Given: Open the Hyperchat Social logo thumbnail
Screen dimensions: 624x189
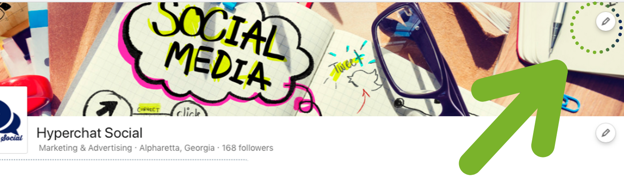Looking at the screenshot, I should coord(13,120).
